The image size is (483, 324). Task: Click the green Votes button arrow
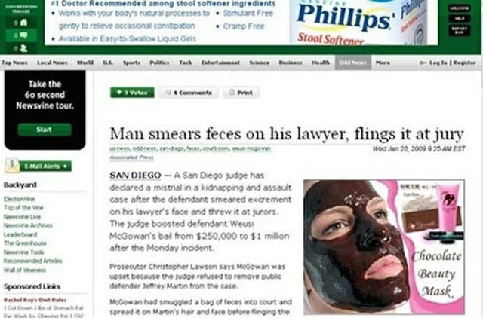[x=119, y=92]
